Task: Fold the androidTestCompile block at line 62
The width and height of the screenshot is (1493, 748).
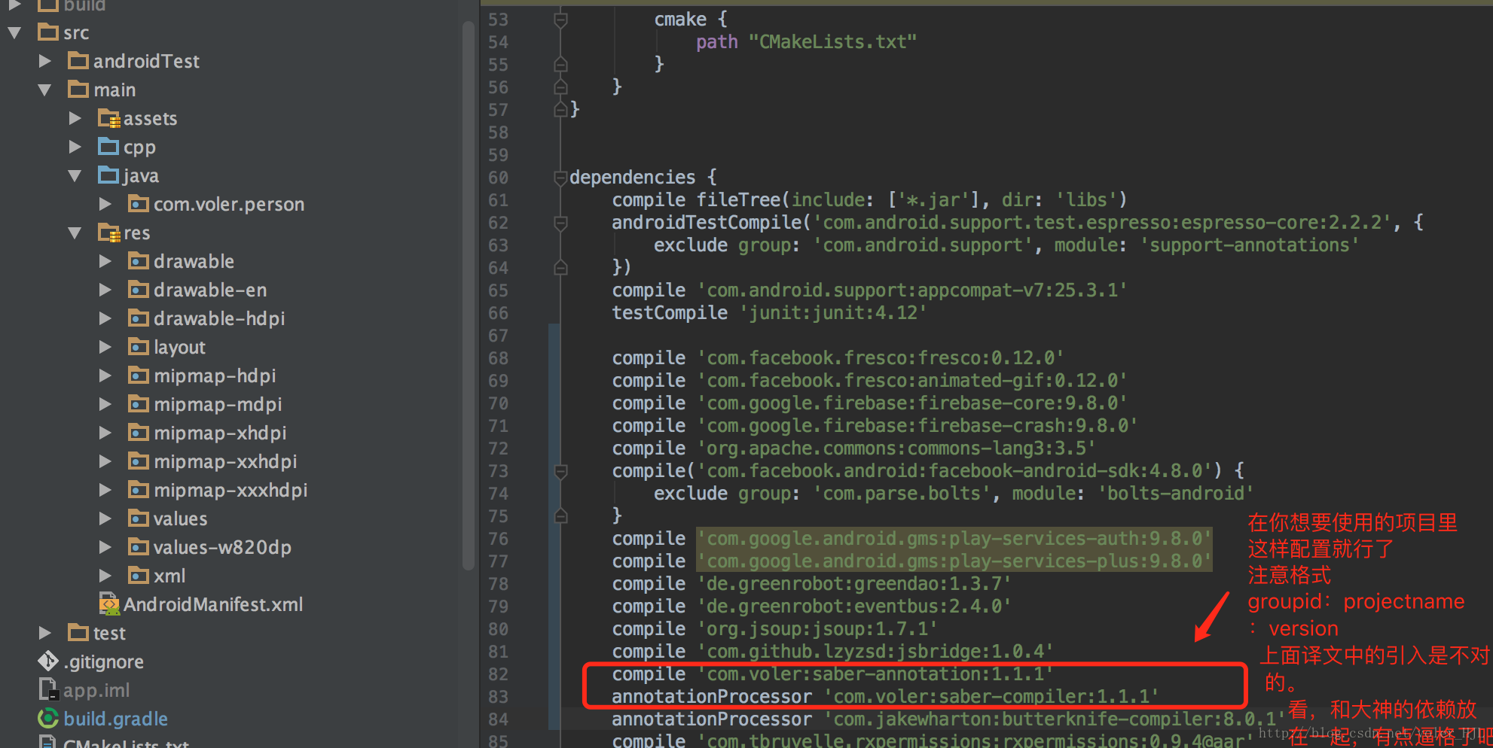Action: coord(560,223)
